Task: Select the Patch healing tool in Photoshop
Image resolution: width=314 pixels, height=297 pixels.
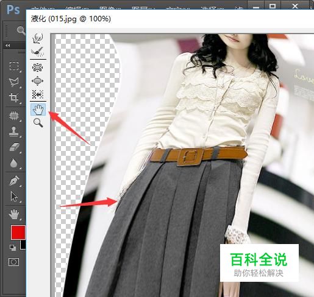Action: coord(14,115)
